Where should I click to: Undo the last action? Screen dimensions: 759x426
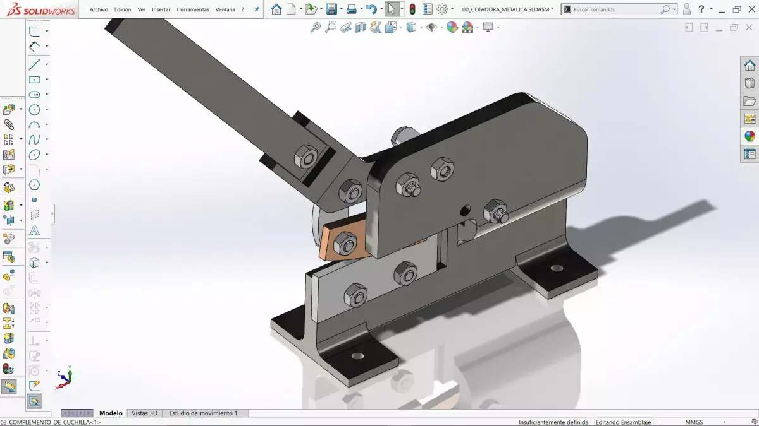pyautogui.click(x=371, y=9)
